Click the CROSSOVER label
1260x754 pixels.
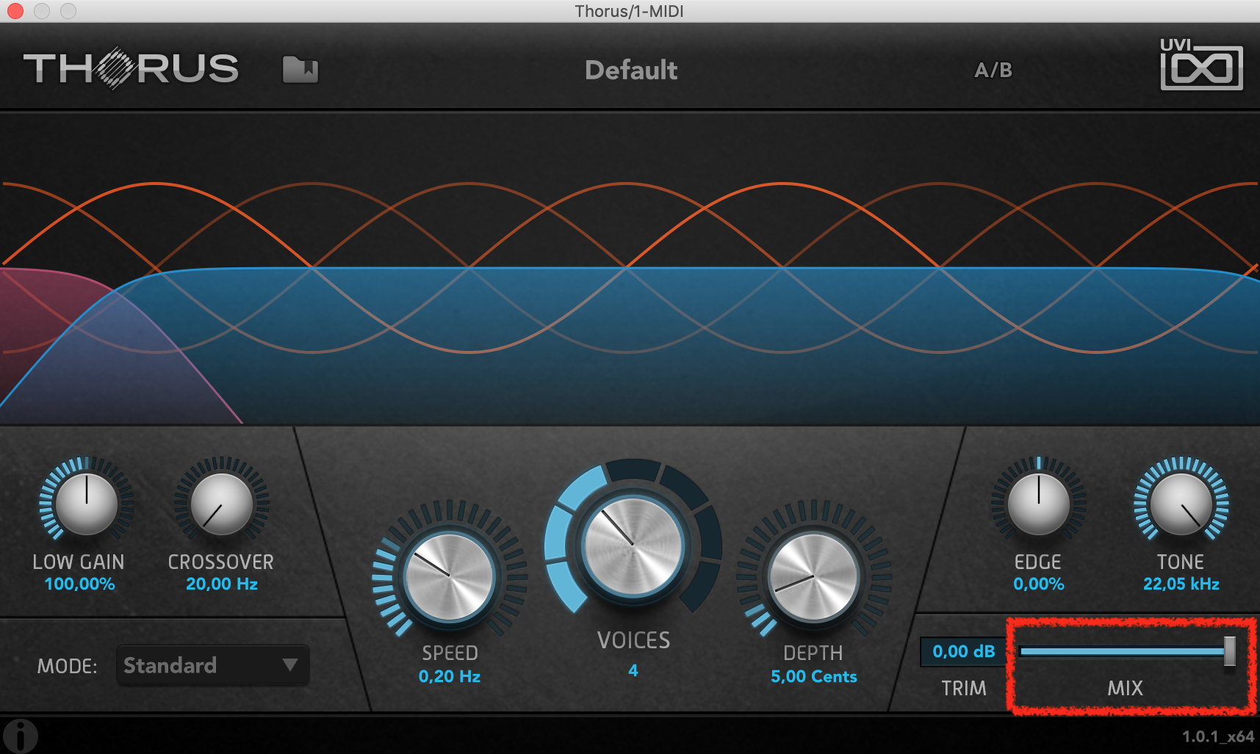point(220,562)
